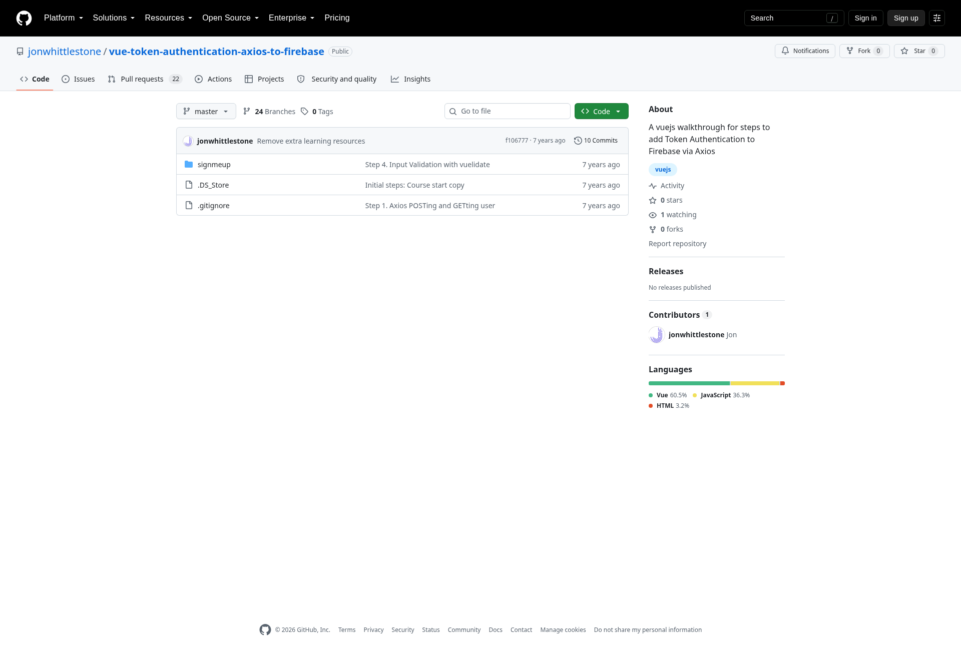Click the tag icon next to 0 Tags
The width and height of the screenshot is (961, 656).
(x=304, y=111)
